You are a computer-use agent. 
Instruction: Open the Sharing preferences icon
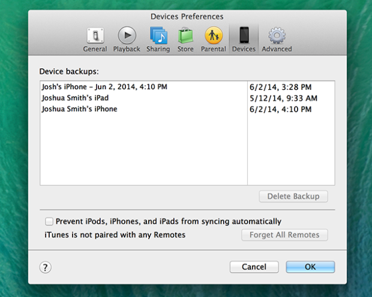coord(158,35)
